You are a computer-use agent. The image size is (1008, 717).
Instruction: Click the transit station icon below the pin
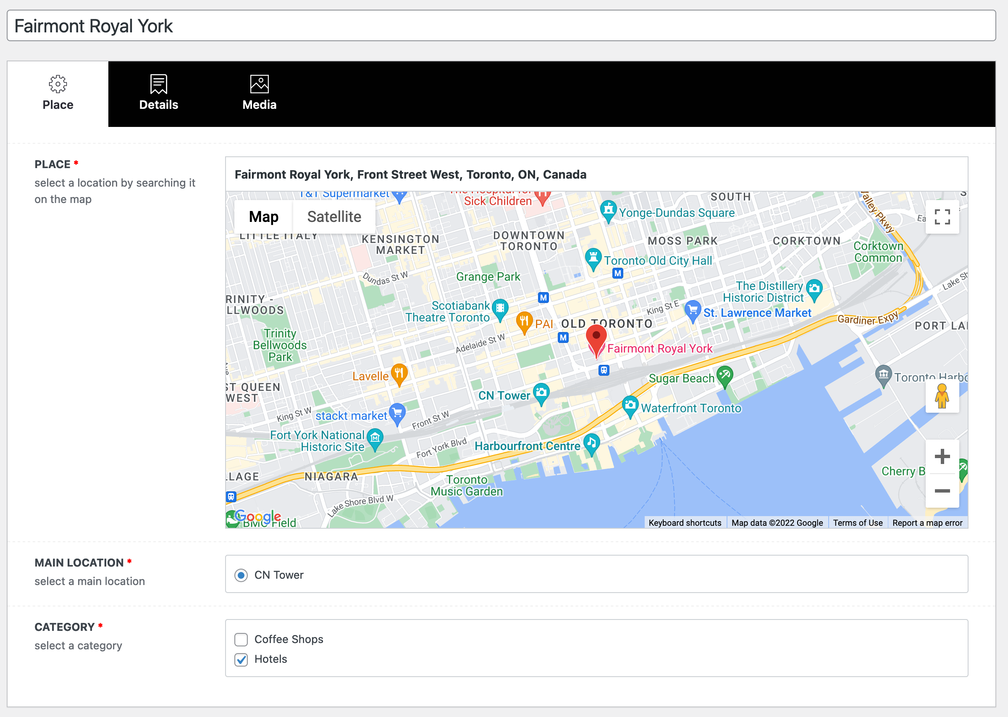pyautogui.click(x=604, y=370)
